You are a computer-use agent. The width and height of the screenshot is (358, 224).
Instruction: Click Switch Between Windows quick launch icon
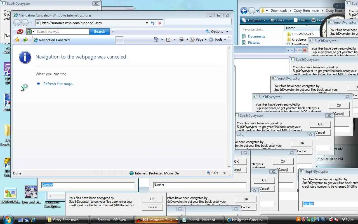pyautogui.click(x=27, y=220)
